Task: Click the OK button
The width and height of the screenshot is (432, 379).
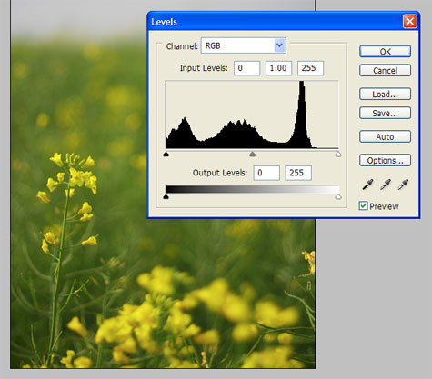Action: (x=385, y=52)
